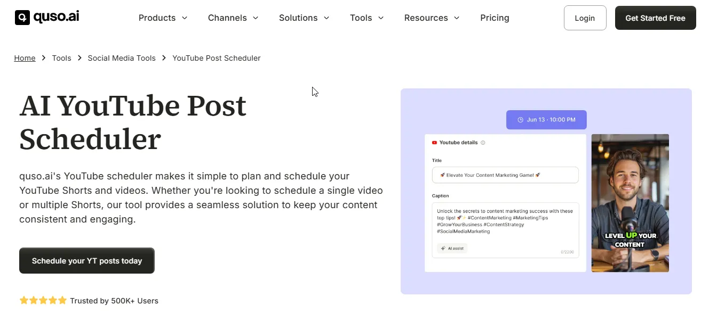Click the Login button

585,18
